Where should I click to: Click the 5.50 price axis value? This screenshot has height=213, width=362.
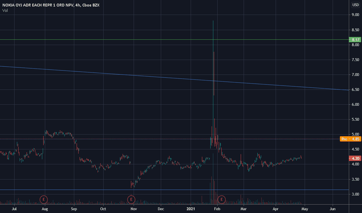tap(355, 120)
